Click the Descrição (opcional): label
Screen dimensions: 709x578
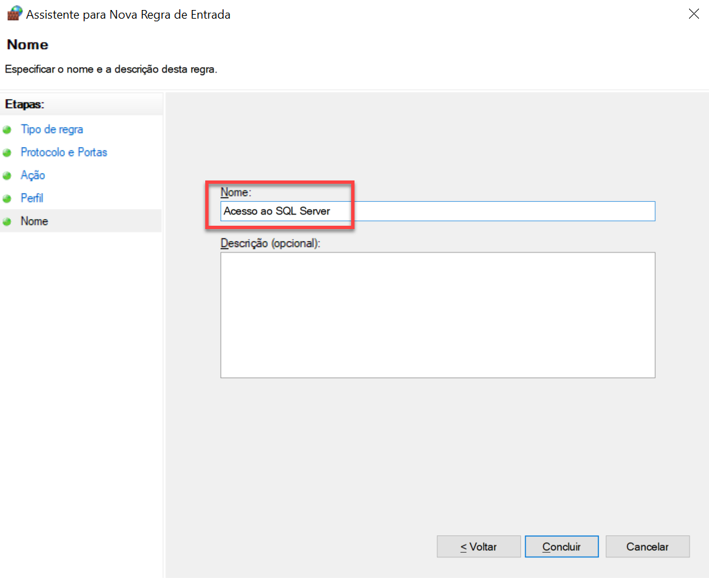(x=271, y=243)
